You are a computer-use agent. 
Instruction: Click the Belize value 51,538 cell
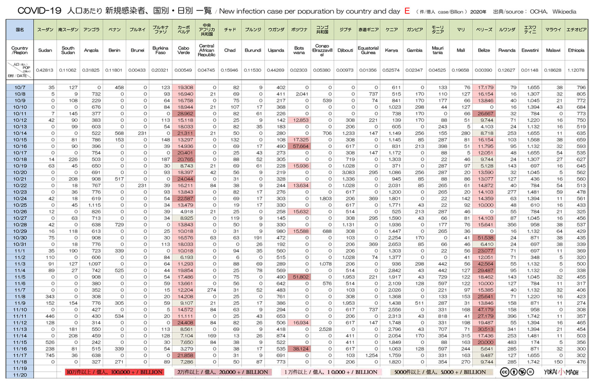484,238
